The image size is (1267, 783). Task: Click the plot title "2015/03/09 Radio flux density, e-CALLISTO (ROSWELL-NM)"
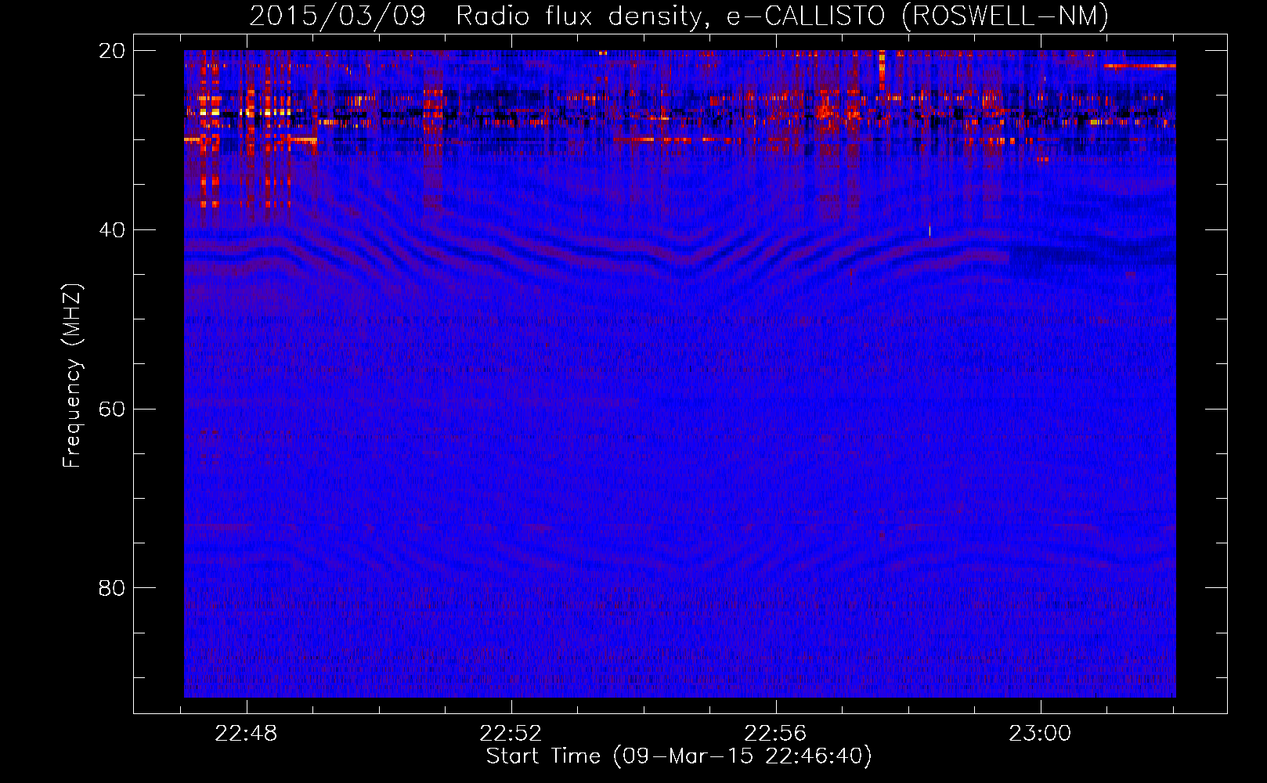click(679, 16)
